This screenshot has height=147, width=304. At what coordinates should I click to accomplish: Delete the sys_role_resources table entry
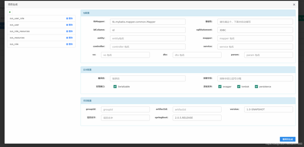pos(70,31)
